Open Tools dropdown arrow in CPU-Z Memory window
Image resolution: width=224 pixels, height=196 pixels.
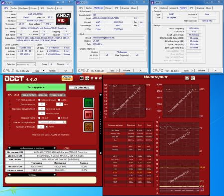point(193,70)
